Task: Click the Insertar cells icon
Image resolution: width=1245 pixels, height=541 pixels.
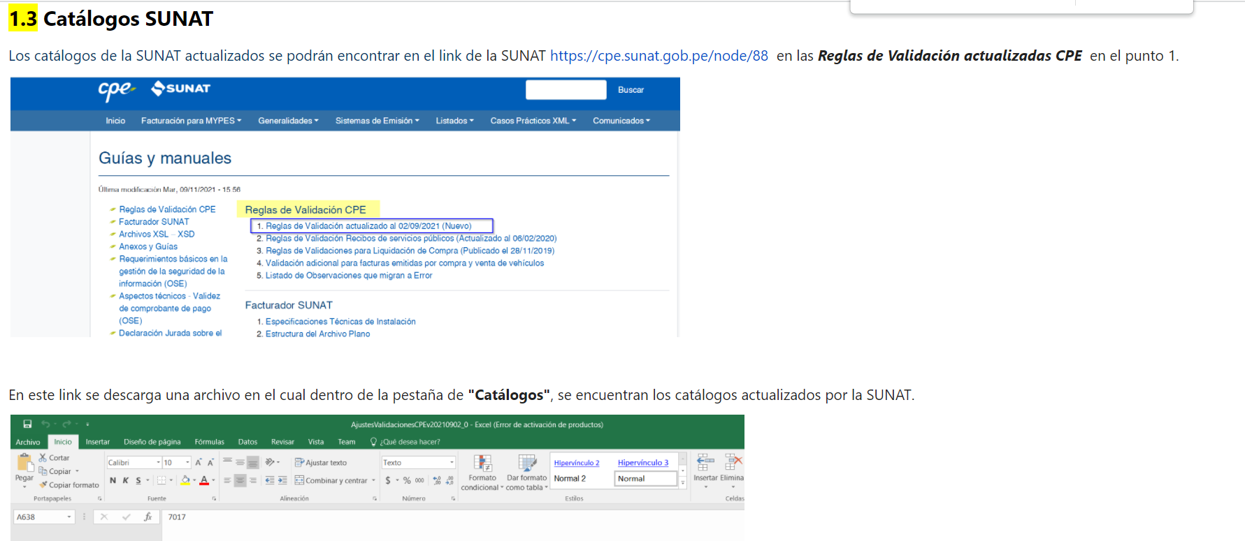Action: point(705,462)
